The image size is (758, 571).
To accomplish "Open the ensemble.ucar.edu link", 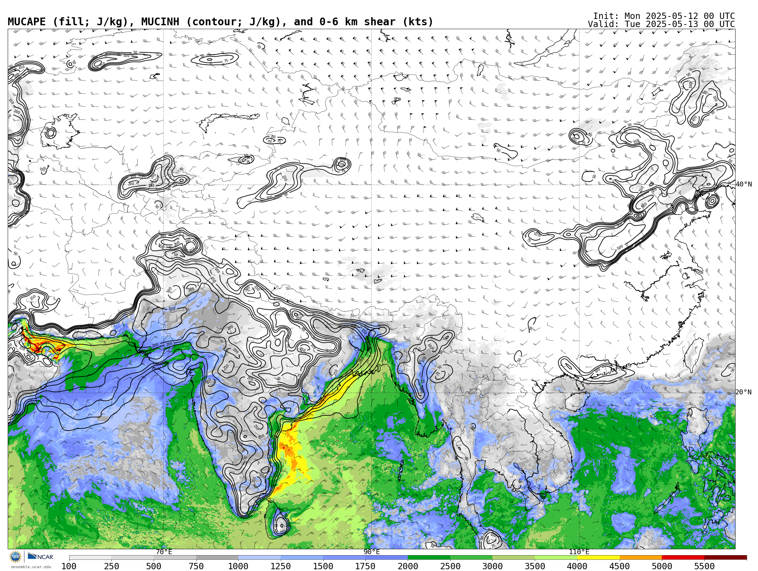I will coord(31,567).
